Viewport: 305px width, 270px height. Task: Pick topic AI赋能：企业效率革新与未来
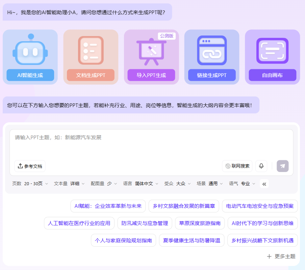[x=108, y=206]
